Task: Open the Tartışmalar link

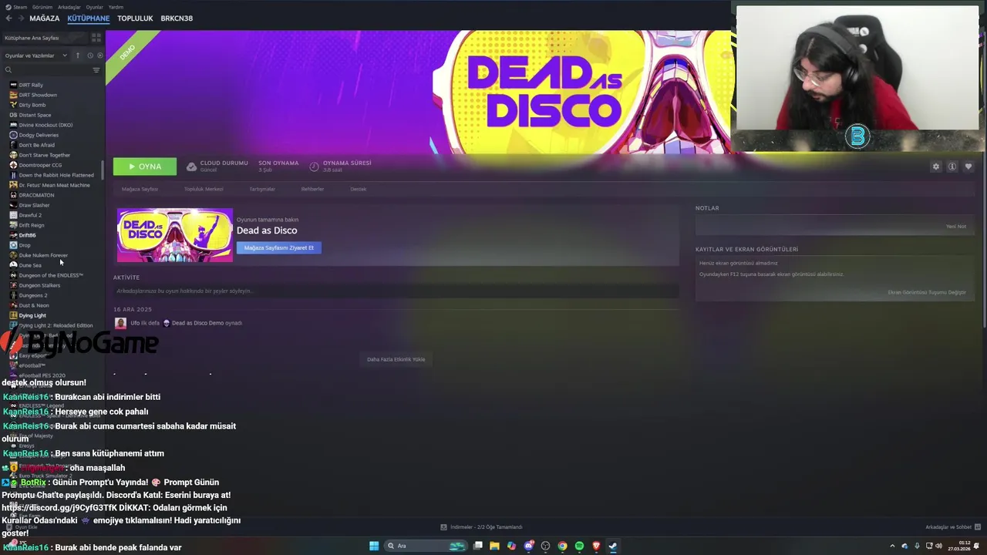Action: [262, 189]
